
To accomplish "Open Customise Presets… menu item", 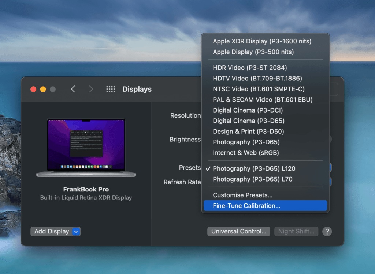I will [x=265, y=195].
